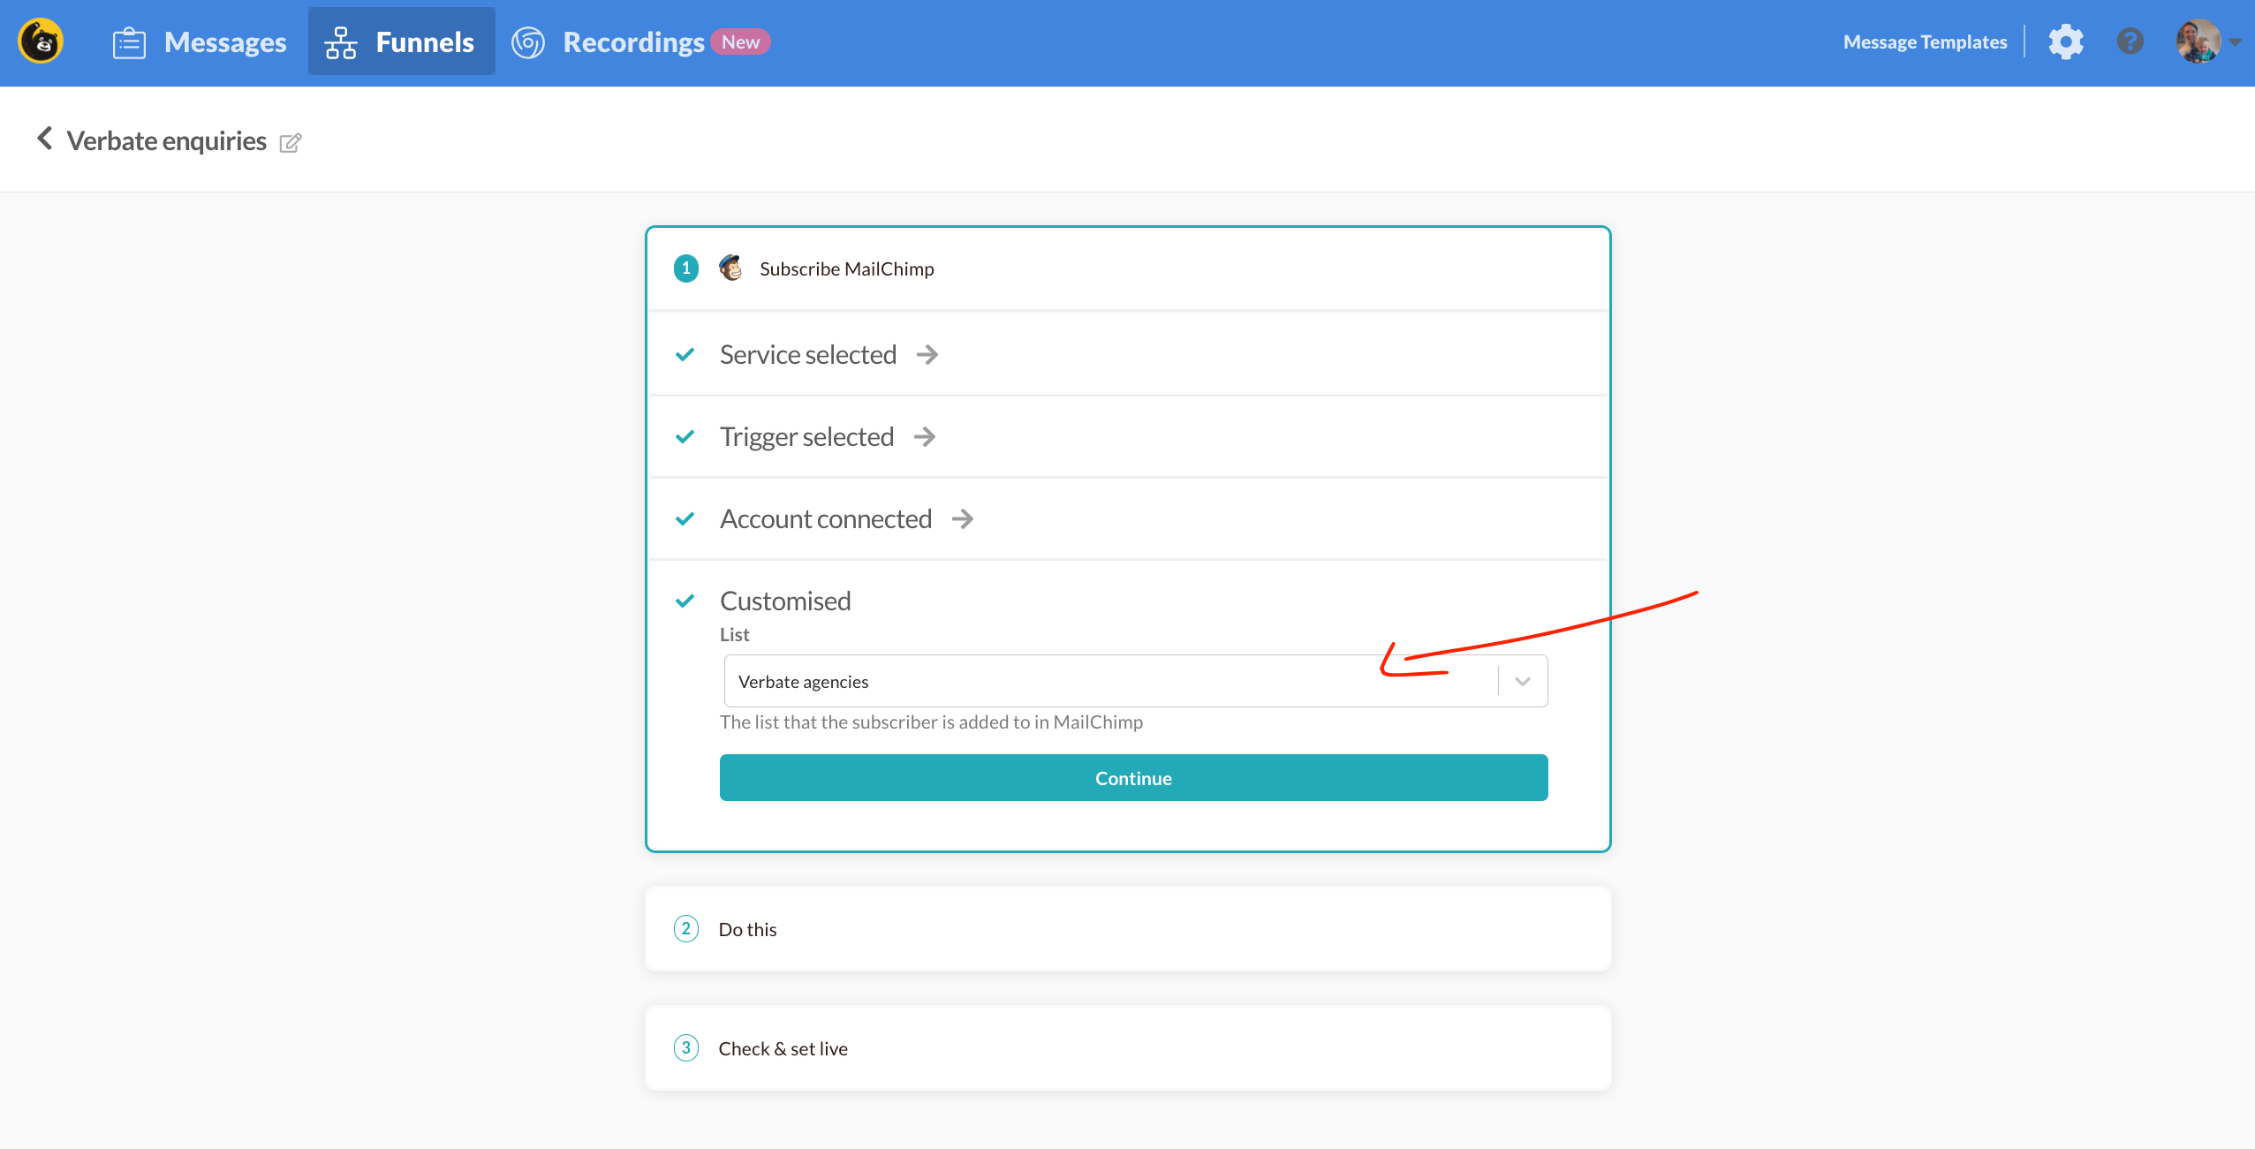Open the Messages clipboard icon
The image size is (2255, 1149).
(129, 42)
